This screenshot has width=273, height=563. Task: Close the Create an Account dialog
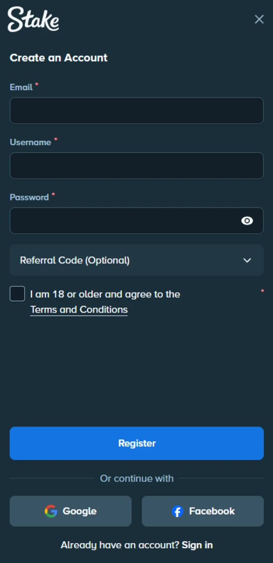tap(259, 19)
